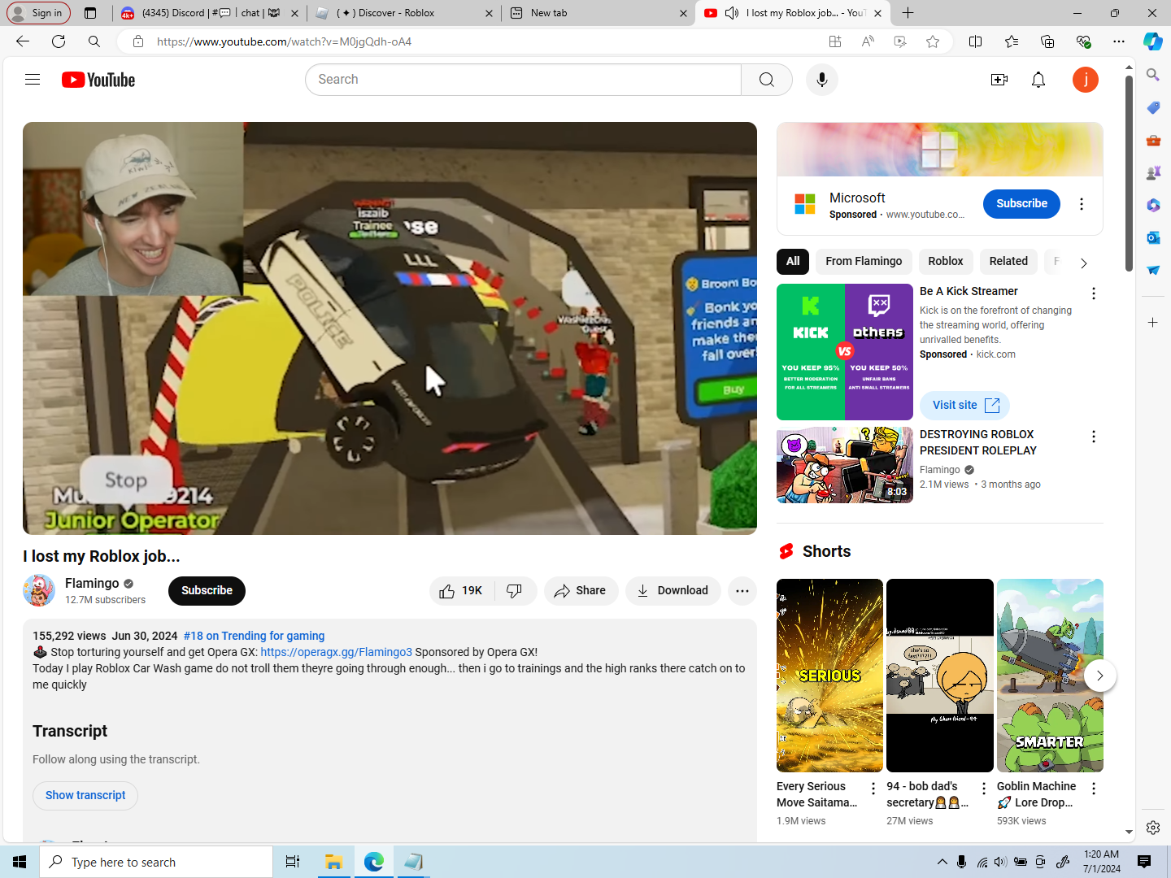Screen dimensions: 1171x878
Task: Click the Windows taskbar search box
Action: (x=156, y=862)
